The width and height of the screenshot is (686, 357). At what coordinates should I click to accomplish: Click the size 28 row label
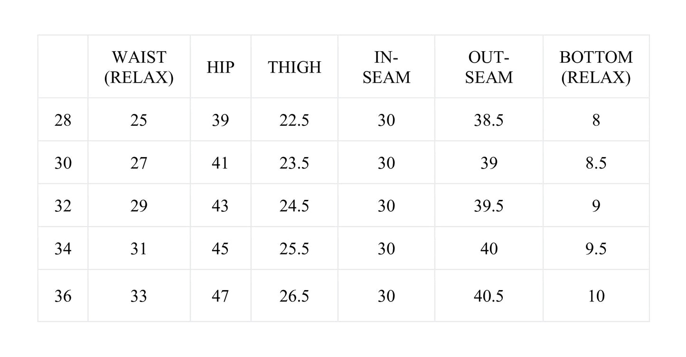(63, 120)
